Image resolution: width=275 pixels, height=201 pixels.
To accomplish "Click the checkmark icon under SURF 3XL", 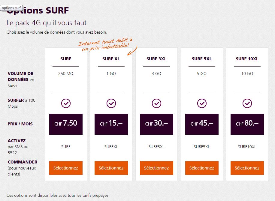I will coord(156,103).
